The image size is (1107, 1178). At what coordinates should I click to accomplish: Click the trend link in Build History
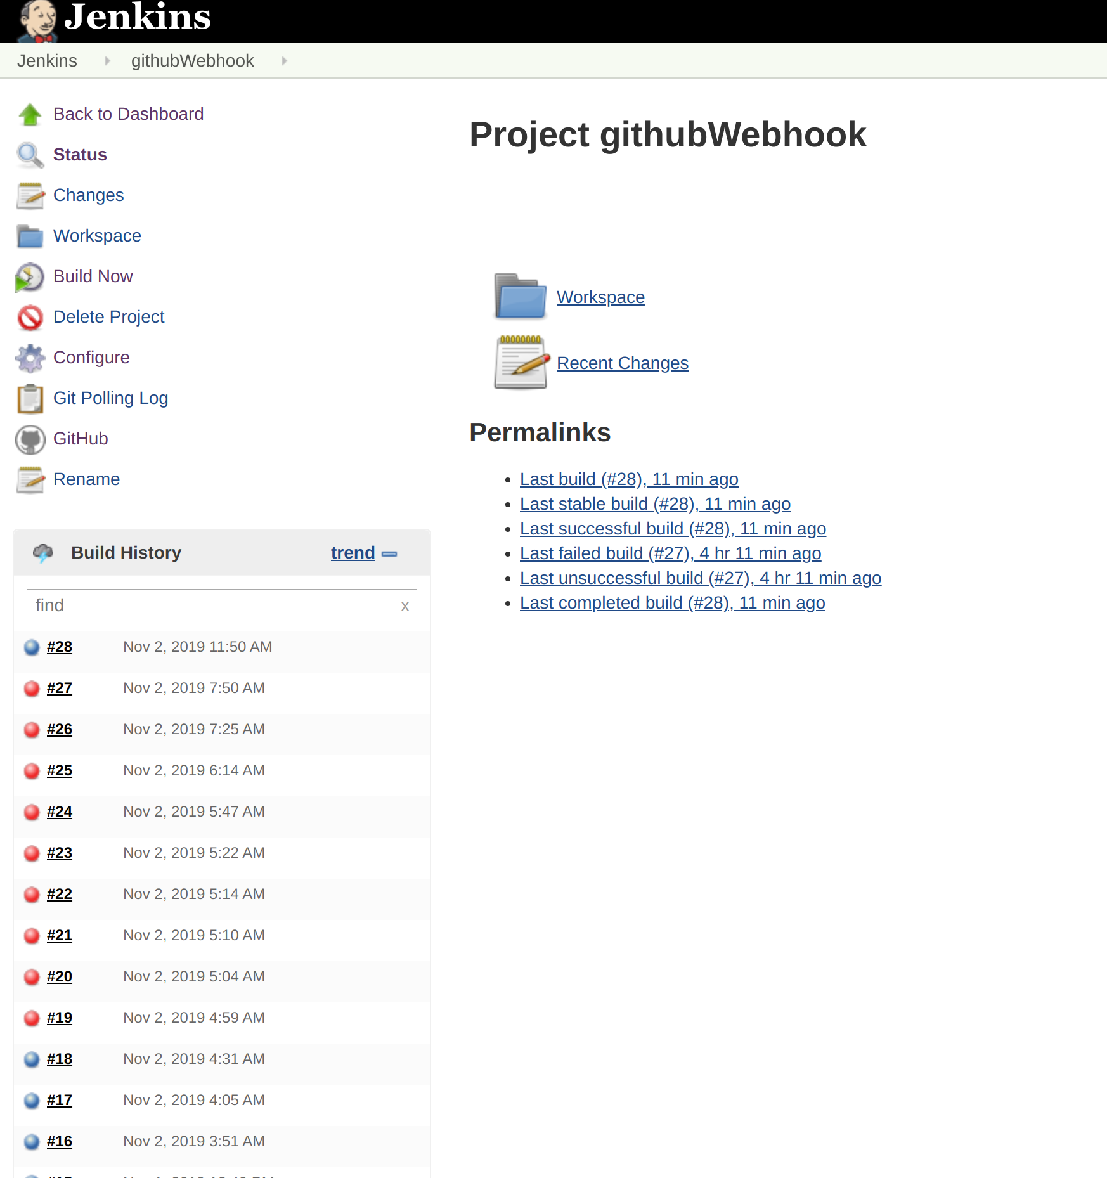353,552
